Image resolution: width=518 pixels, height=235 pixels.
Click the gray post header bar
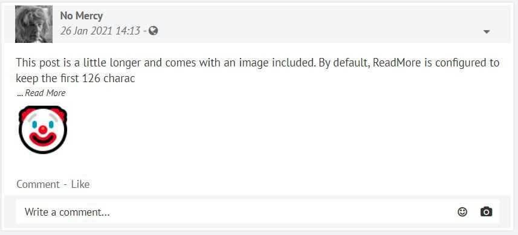tap(259, 24)
